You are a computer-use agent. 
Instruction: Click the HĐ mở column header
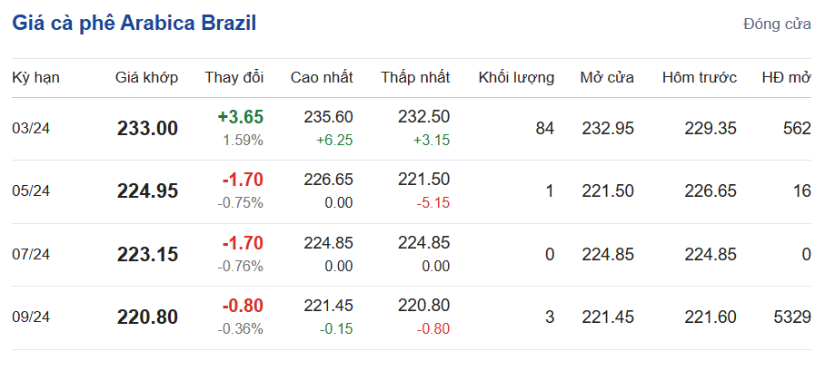pyautogui.click(x=786, y=77)
